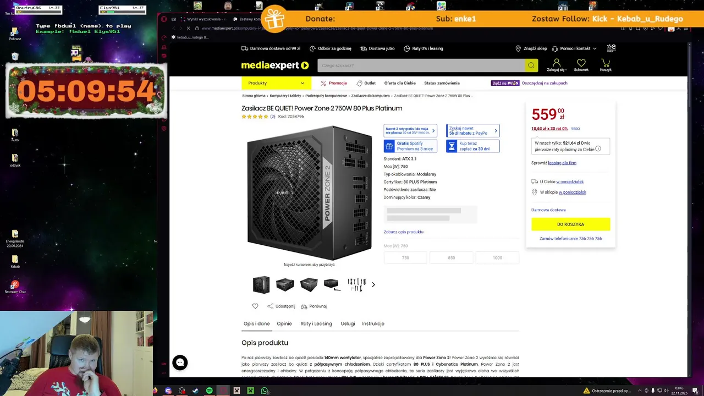
Task: Open the Promocje menu item
Action: tap(334, 83)
